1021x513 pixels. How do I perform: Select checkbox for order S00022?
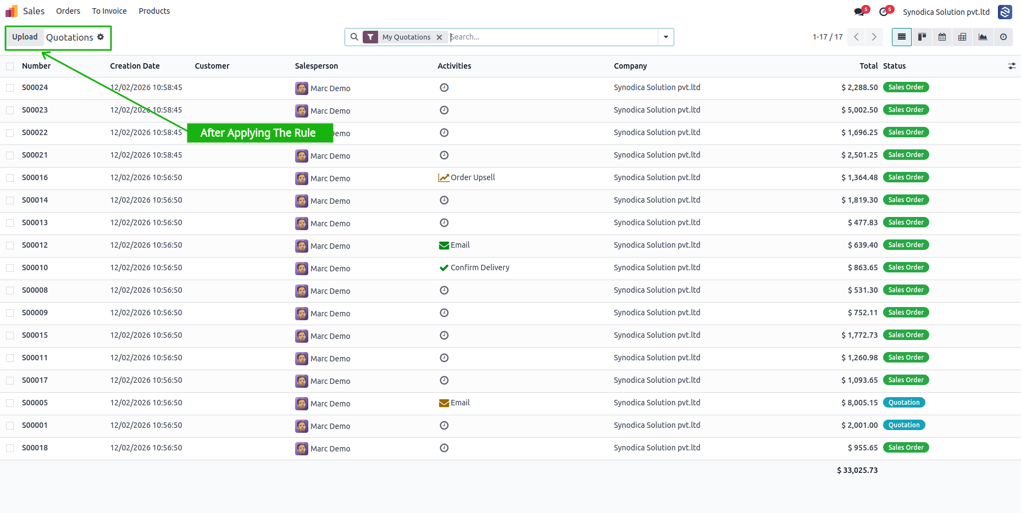point(10,133)
